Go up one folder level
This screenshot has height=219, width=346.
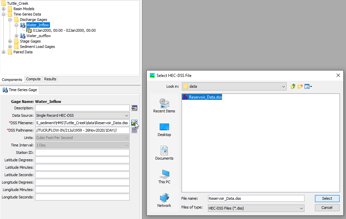coord(293,86)
